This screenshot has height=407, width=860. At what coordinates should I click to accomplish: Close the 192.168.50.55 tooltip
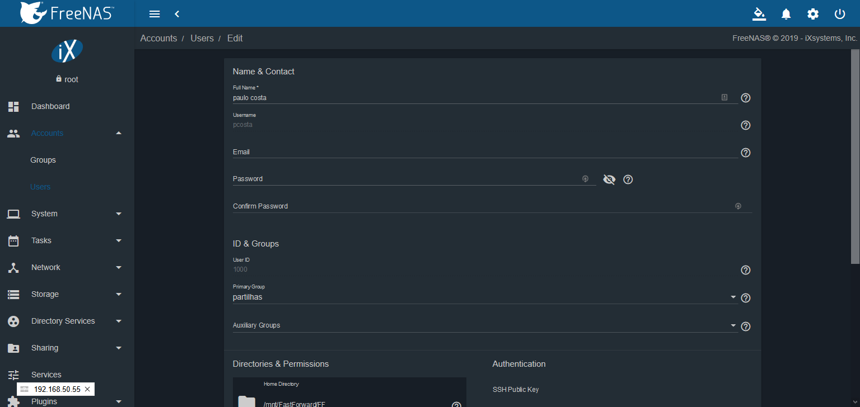(x=87, y=389)
